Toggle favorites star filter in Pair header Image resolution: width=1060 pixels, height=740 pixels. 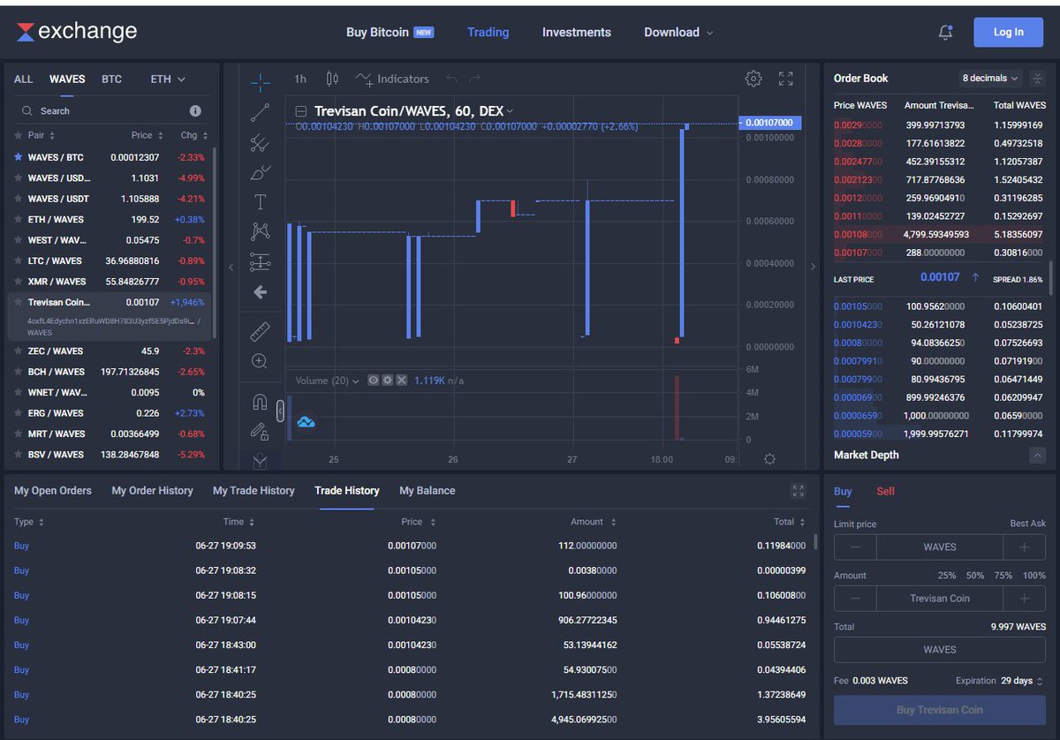pos(19,136)
